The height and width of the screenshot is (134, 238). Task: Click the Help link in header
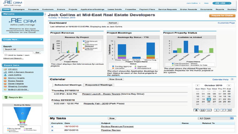pyautogui.click(x=206, y=3)
